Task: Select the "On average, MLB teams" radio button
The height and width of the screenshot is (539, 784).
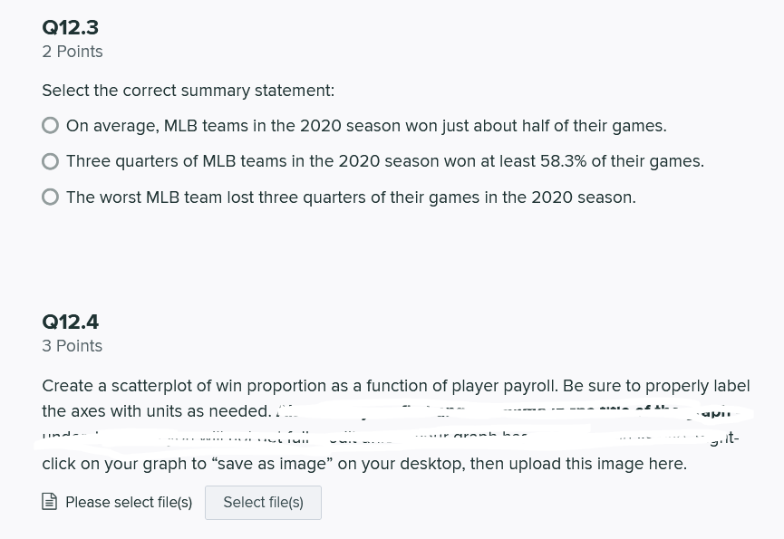Action: coord(51,126)
